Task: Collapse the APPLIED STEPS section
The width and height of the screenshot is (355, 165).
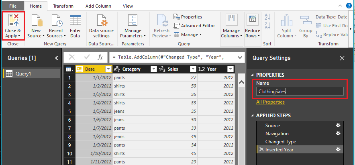Action: [253, 116]
